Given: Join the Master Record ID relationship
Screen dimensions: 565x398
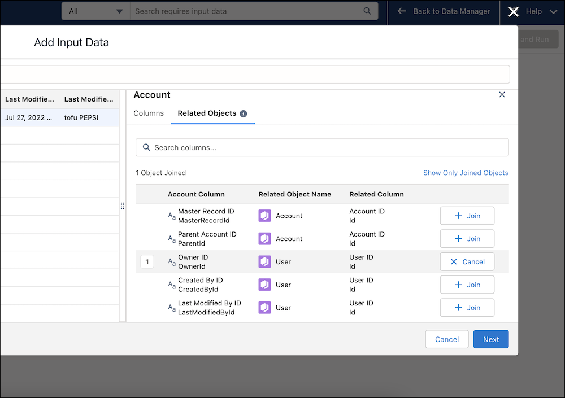Looking at the screenshot, I should (467, 216).
